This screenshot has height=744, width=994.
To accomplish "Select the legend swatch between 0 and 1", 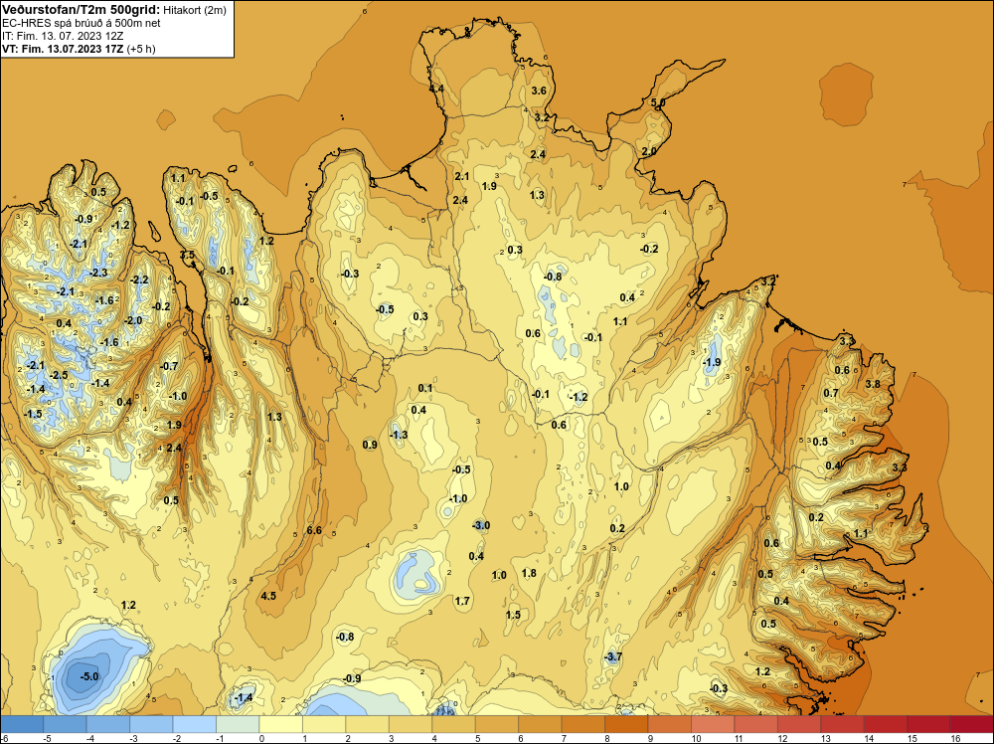I will point(281,724).
